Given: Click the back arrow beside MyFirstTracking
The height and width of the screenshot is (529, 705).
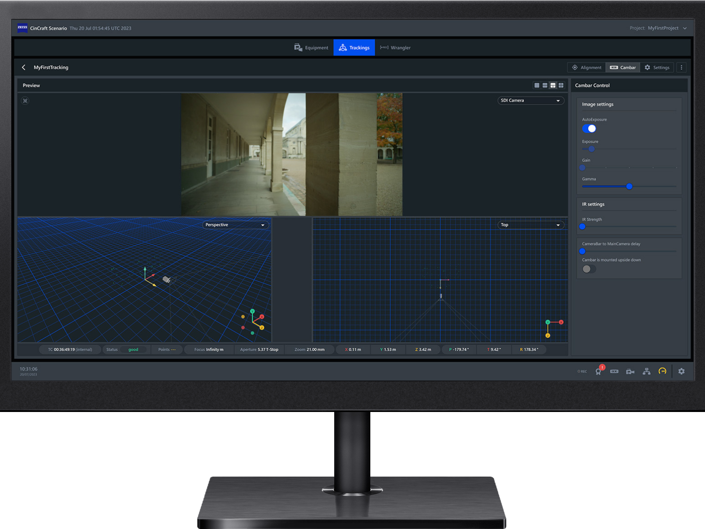Looking at the screenshot, I should click(23, 67).
